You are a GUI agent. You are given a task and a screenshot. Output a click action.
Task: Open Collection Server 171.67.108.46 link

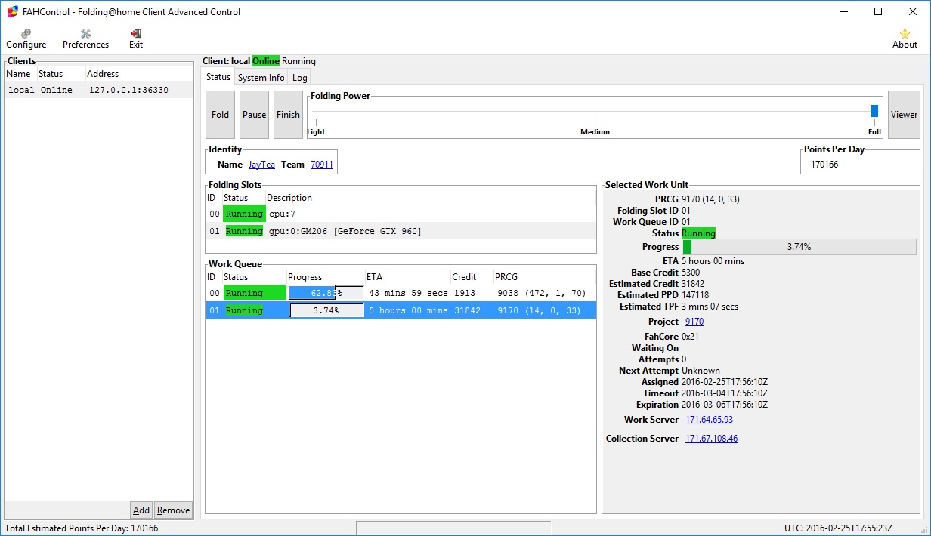coord(711,438)
